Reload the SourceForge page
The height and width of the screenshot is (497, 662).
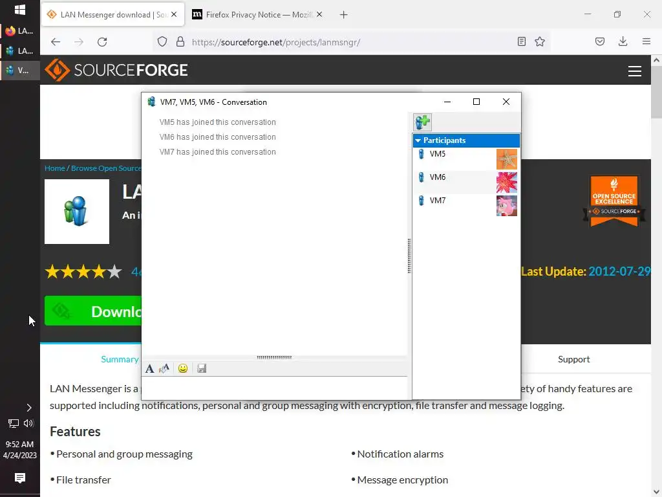(102, 42)
